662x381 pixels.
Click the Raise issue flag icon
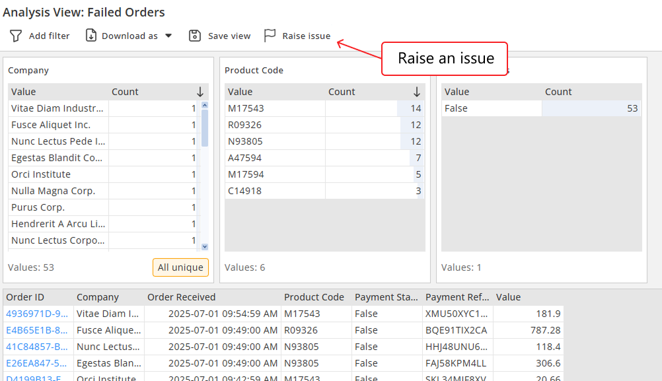pos(270,36)
